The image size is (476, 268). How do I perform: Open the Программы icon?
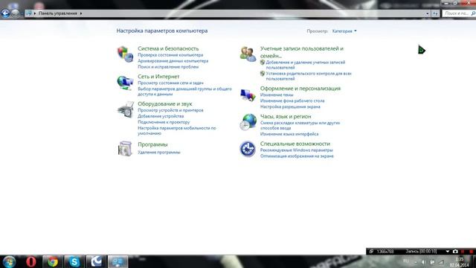click(125, 149)
